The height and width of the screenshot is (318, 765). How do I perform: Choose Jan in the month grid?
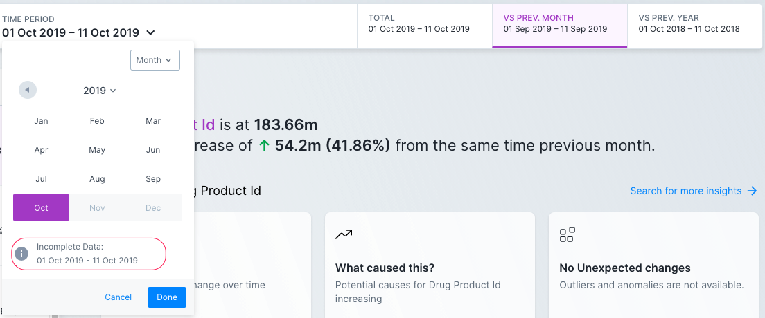point(41,121)
